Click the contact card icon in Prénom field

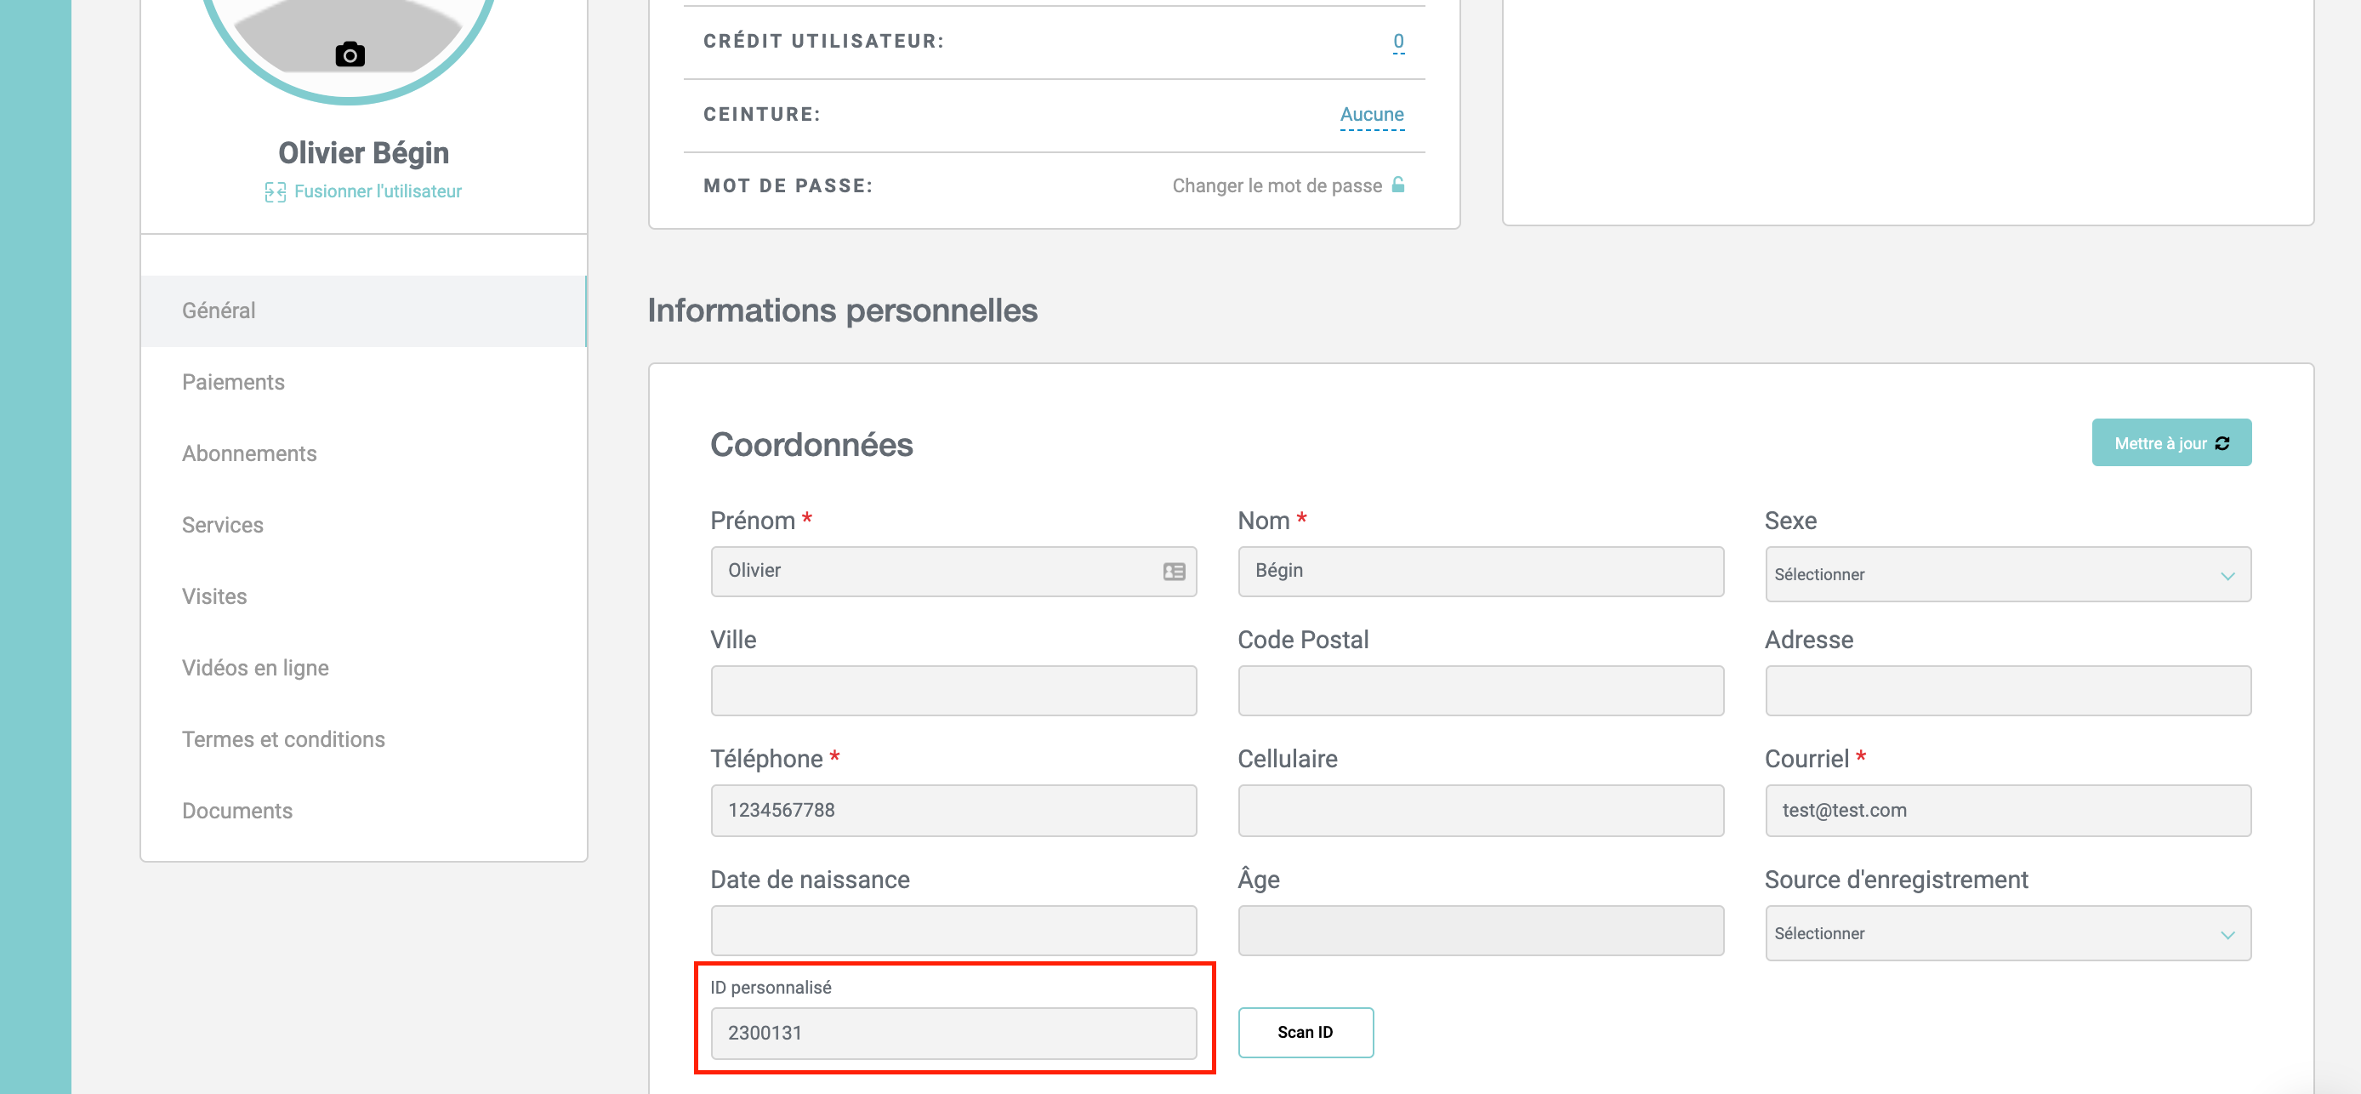pyautogui.click(x=1173, y=572)
